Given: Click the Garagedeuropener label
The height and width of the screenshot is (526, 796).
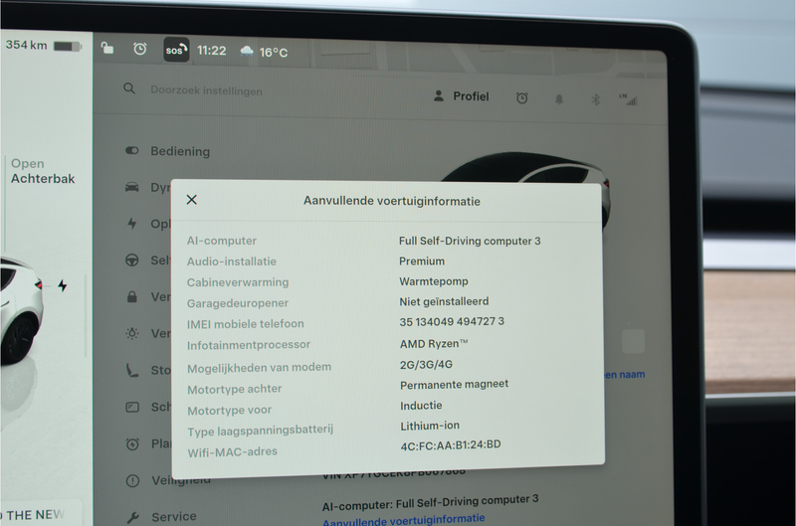Looking at the screenshot, I should pos(238,303).
